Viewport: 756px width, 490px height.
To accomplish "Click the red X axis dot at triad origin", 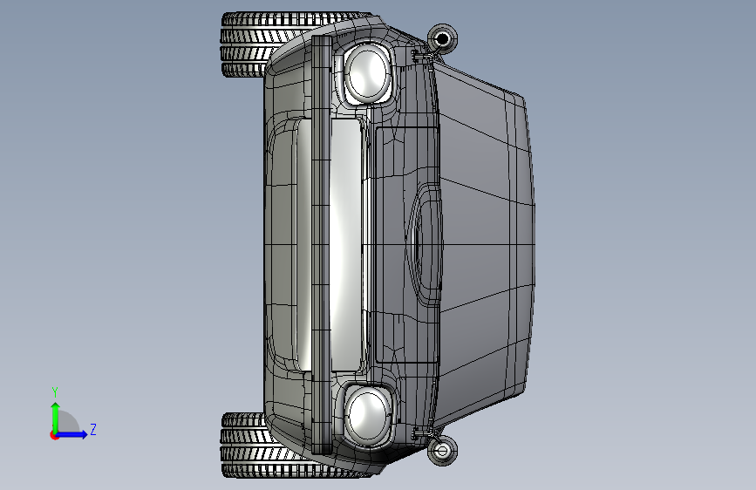I will pyautogui.click(x=54, y=436).
